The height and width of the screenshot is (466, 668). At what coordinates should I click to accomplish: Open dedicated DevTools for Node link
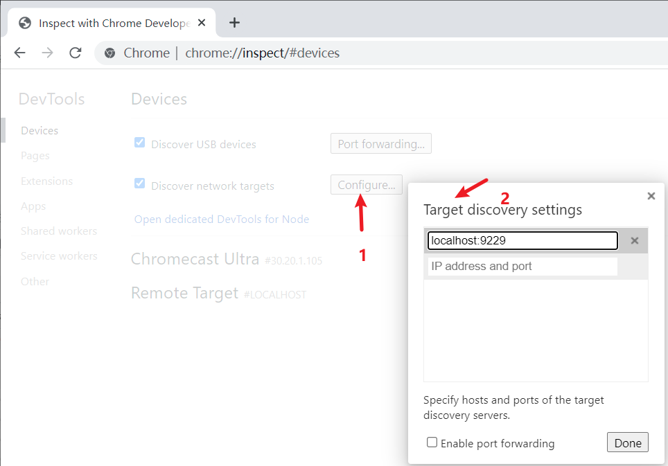[222, 219]
